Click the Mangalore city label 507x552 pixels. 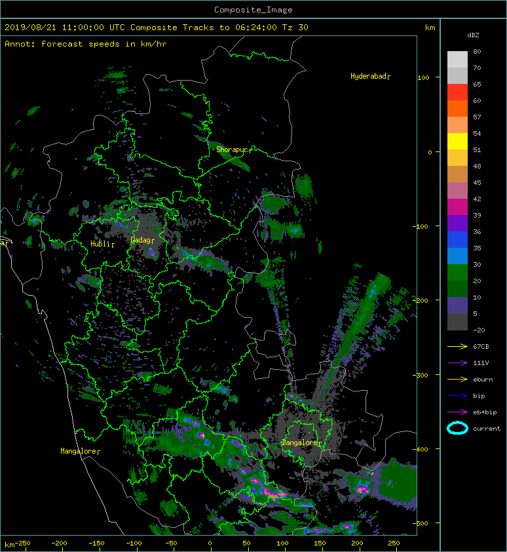click(x=78, y=451)
